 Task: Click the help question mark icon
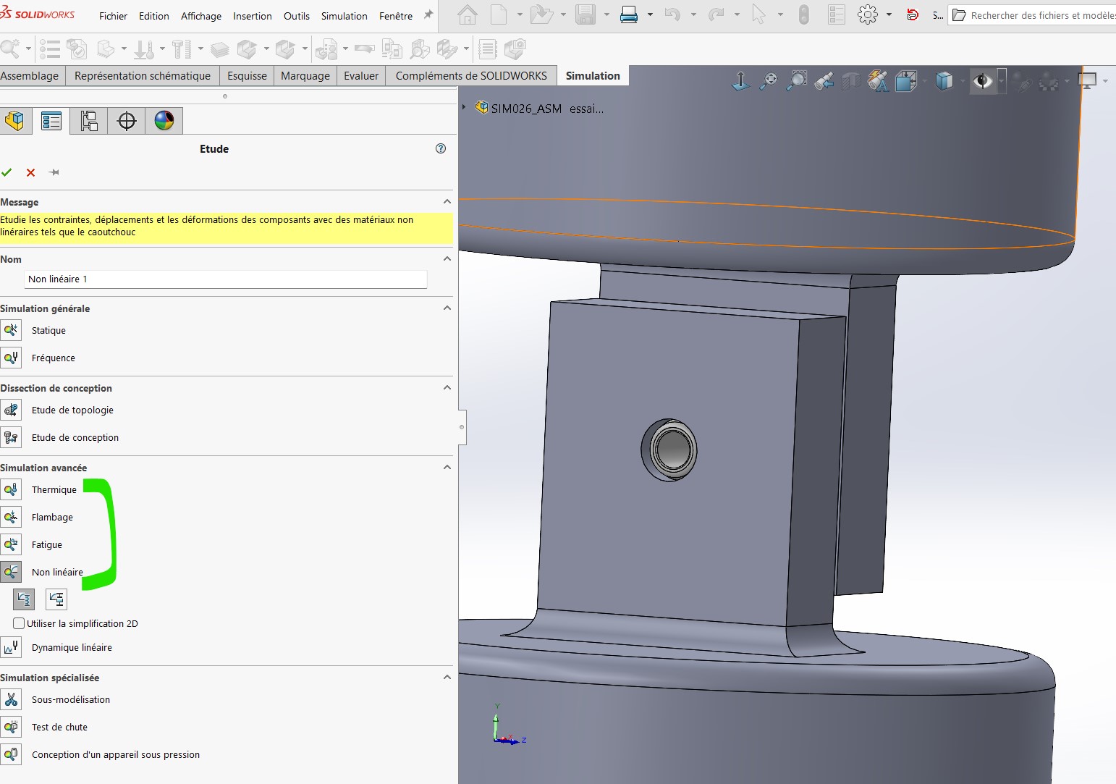pyautogui.click(x=441, y=148)
